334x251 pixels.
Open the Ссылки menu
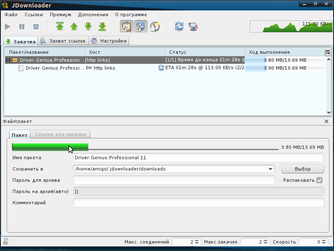pyautogui.click(x=34, y=15)
